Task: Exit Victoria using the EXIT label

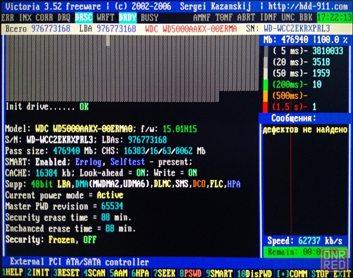Action: (342, 273)
